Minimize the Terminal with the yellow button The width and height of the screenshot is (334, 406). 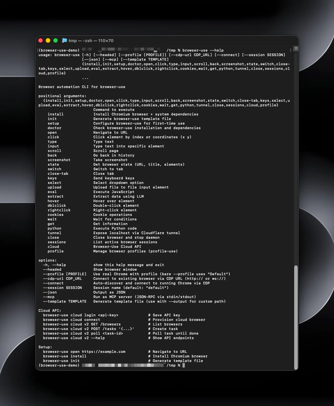point(48,40)
